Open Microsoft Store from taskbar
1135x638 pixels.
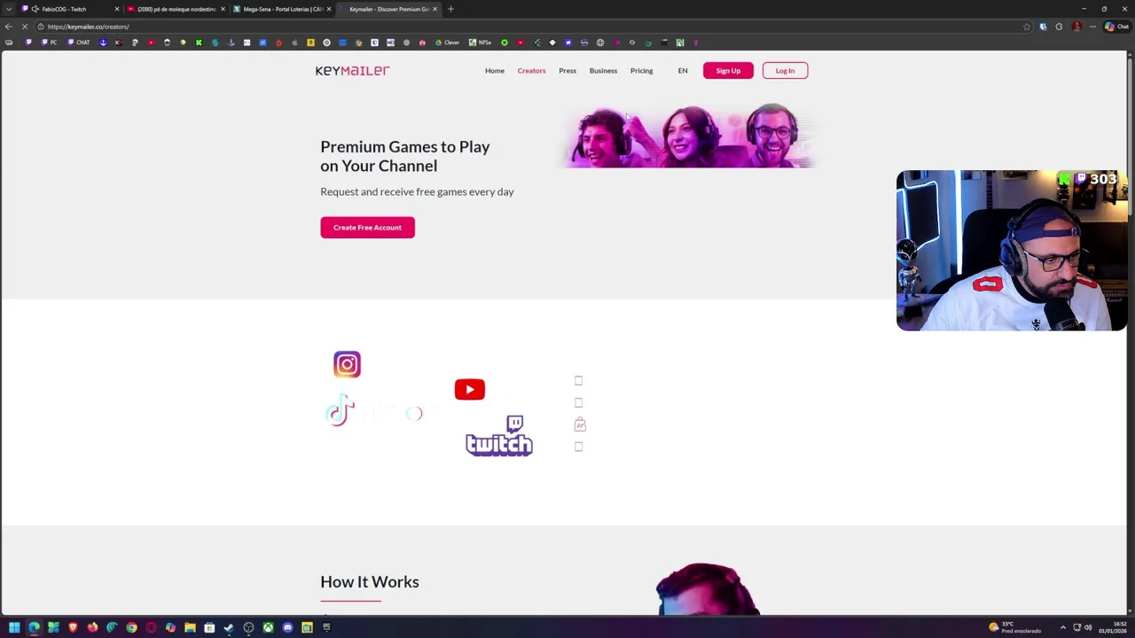pyautogui.click(x=209, y=628)
